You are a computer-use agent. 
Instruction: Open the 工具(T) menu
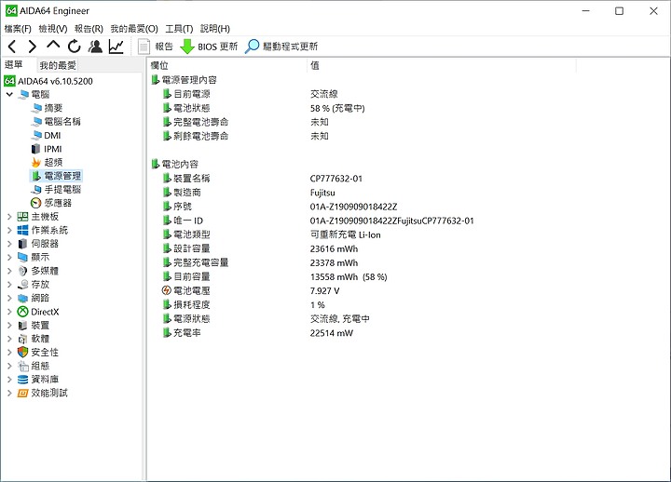pyautogui.click(x=179, y=29)
